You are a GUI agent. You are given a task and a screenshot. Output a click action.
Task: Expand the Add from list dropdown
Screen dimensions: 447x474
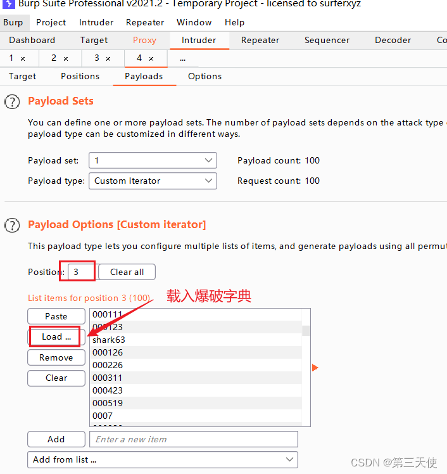163,460
